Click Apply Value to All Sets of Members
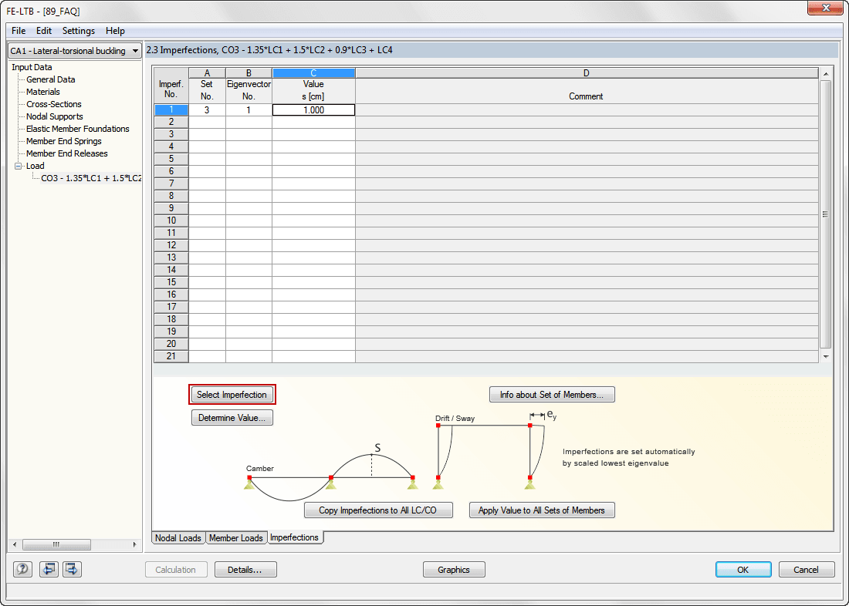 pos(542,510)
